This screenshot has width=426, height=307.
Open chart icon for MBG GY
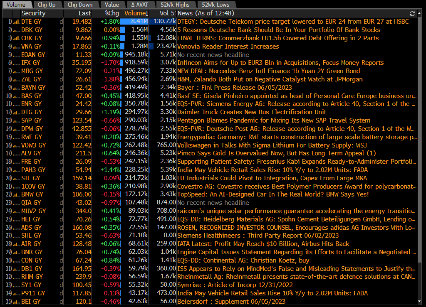point(16,71)
